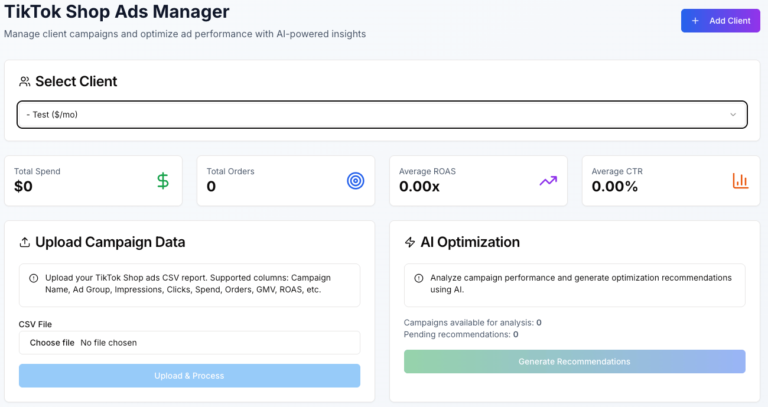Click the $0 total spend value
This screenshot has height=407, width=768.
[x=24, y=187]
